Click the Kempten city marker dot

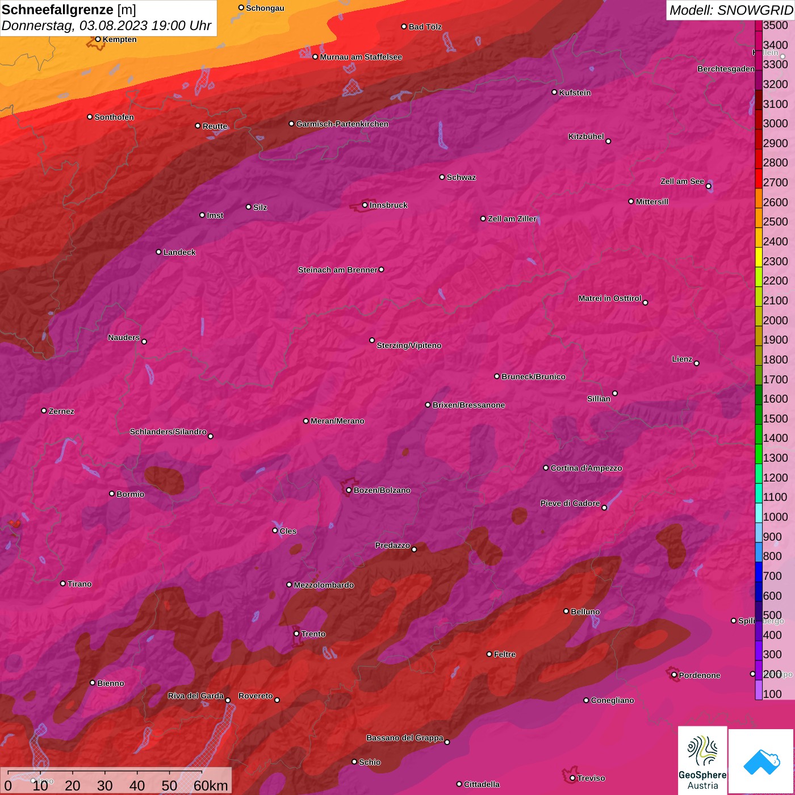click(x=98, y=39)
